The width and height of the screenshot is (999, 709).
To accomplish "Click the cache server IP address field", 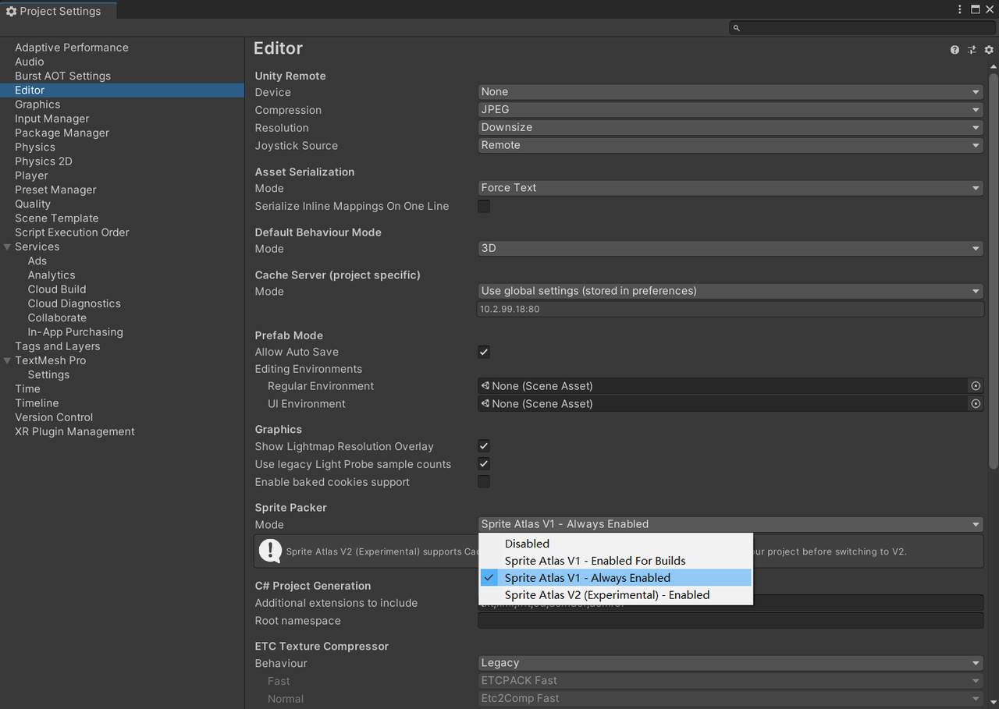I will 731,309.
